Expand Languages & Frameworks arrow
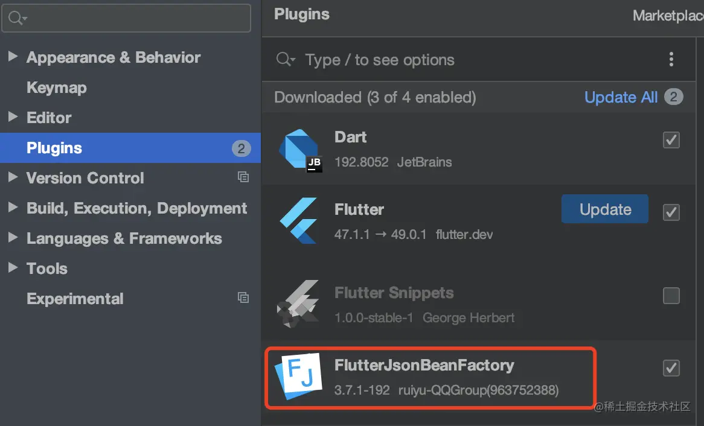 coord(13,237)
